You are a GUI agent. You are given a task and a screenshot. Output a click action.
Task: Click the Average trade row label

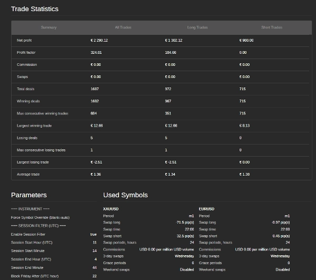pyautogui.click(x=28, y=174)
